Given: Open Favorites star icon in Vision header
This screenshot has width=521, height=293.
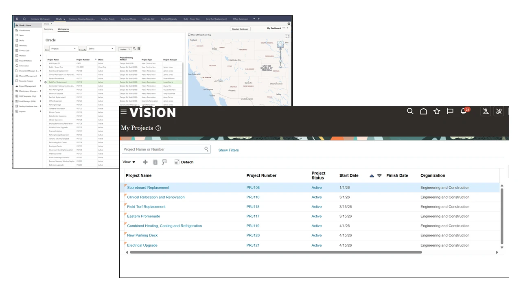Looking at the screenshot, I should [x=437, y=111].
